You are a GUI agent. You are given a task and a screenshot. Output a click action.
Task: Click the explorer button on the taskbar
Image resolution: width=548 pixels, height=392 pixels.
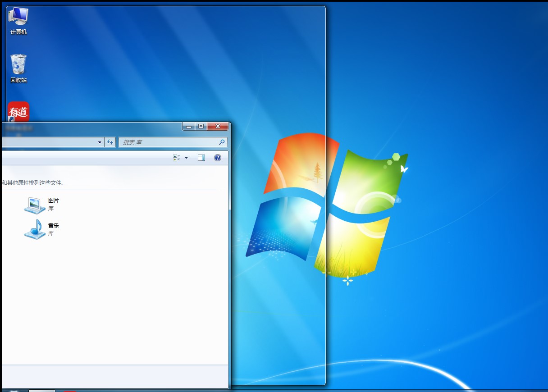tap(42, 390)
